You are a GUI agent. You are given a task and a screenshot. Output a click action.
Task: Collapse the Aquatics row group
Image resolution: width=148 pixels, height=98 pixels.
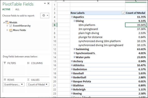(x=72, y=17)
